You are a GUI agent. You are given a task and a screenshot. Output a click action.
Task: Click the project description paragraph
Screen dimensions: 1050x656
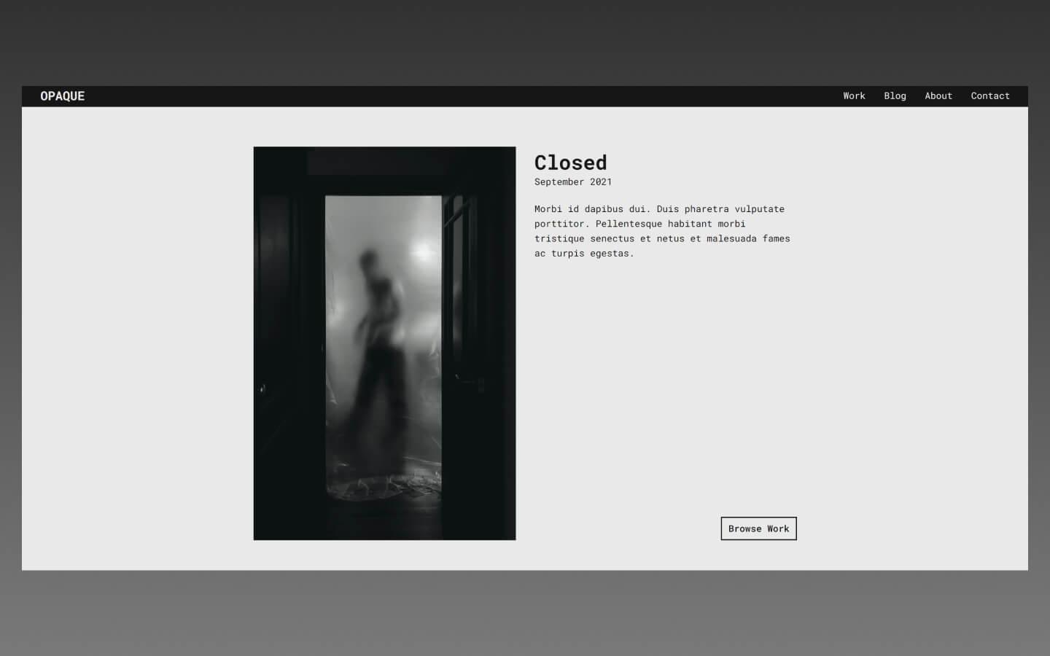pos(661,230)
